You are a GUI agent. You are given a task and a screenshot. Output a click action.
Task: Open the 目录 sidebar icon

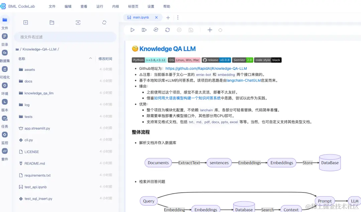(5, 36)
